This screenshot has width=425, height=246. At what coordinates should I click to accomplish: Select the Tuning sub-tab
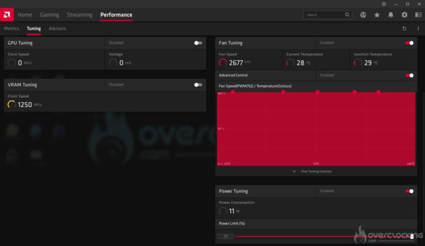[34, 28]
